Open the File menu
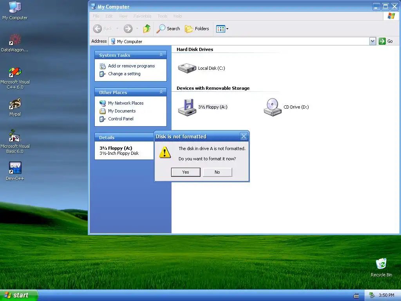The image size is (401, 301). click(x=96, y=16)
